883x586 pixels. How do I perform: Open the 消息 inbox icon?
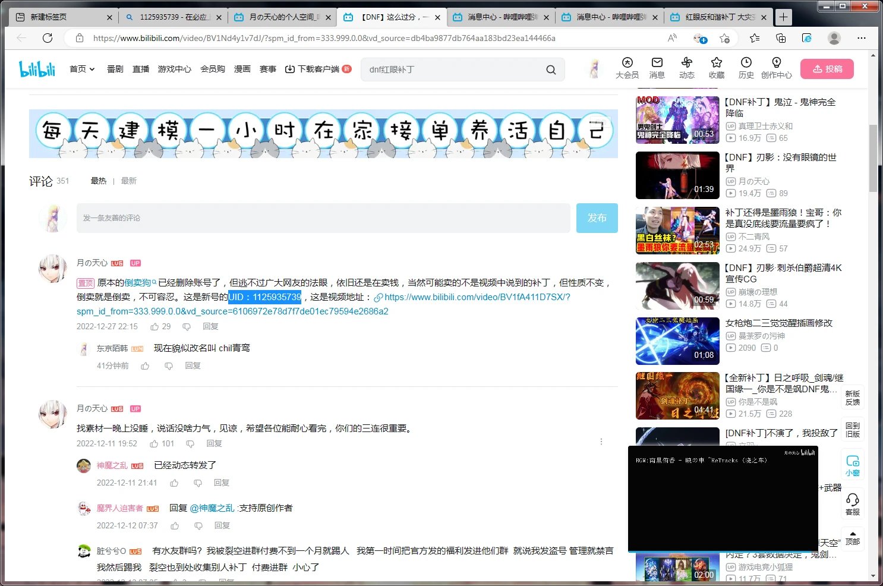657,68
